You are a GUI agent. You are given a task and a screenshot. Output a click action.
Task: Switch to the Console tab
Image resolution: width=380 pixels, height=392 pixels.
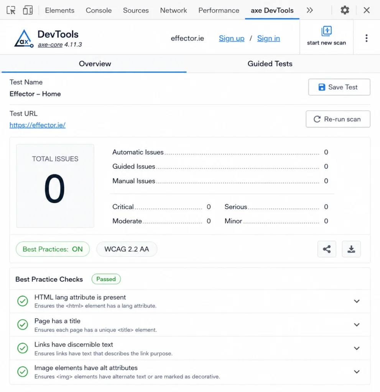point(99,10)
